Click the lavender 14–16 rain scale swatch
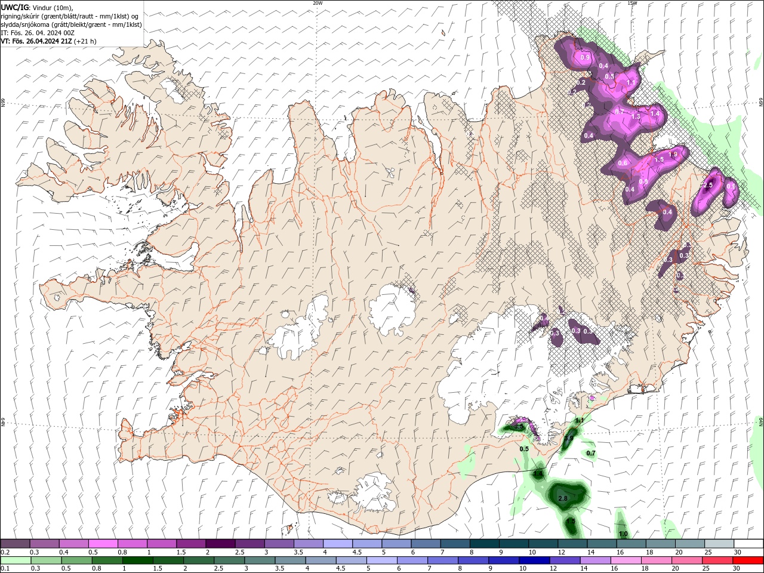764x573 pixels. coord(594,560)
